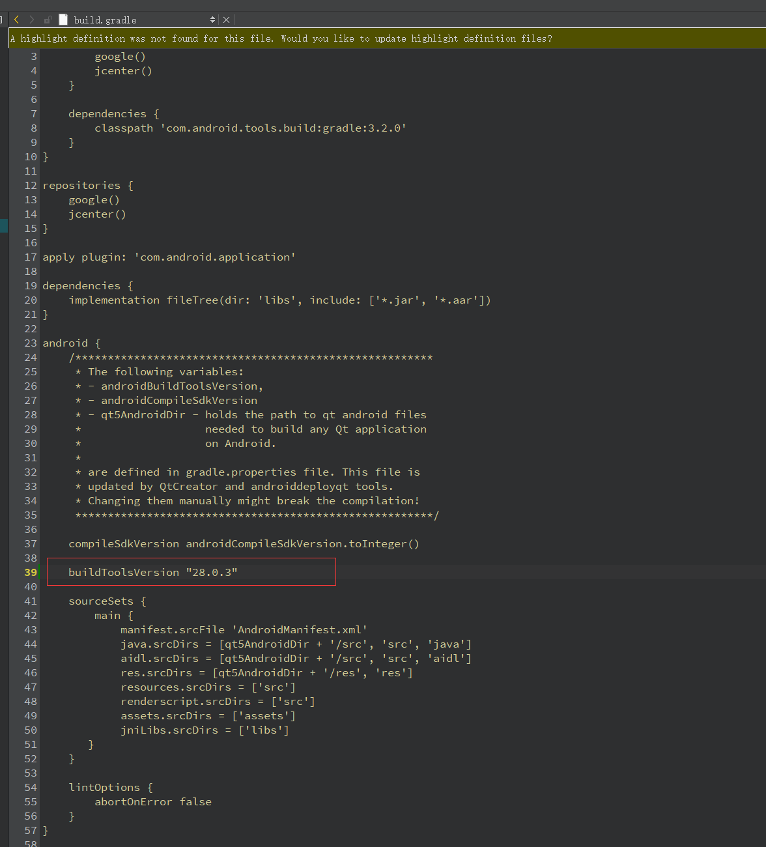Click the implementation fileTree line
Viewport: 766px width, 847px height.
point(279,300)
